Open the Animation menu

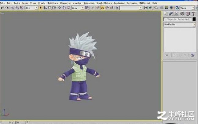(89, 3)
